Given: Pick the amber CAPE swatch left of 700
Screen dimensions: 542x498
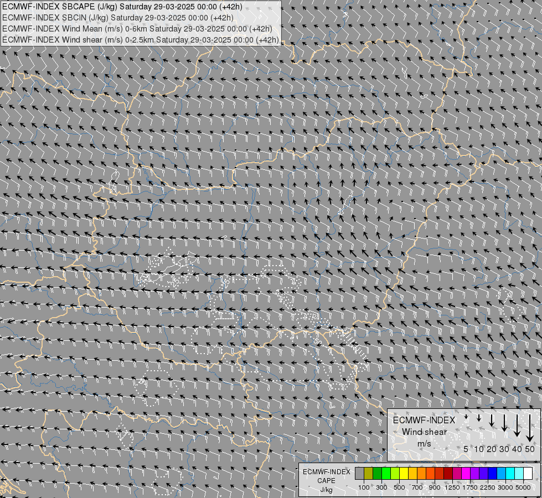Looking at the screenshot, I should point(412,474).
